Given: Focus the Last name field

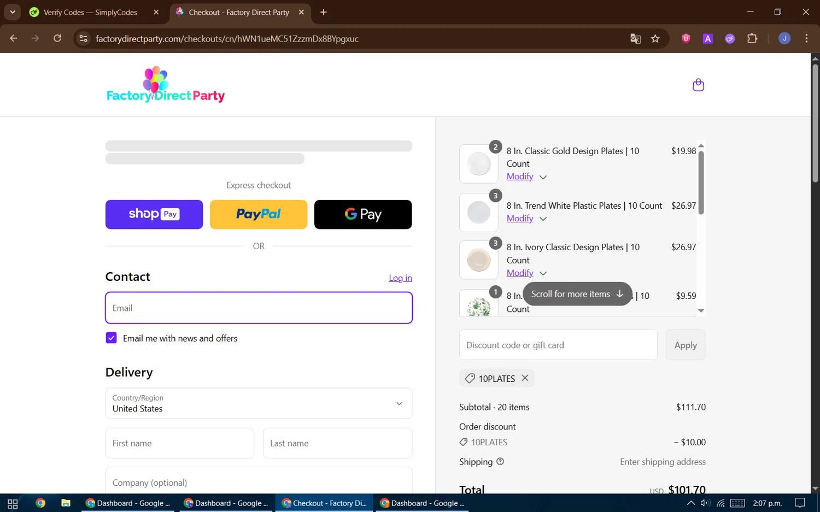Looking at the screenshot, I should tap(337, 443).
